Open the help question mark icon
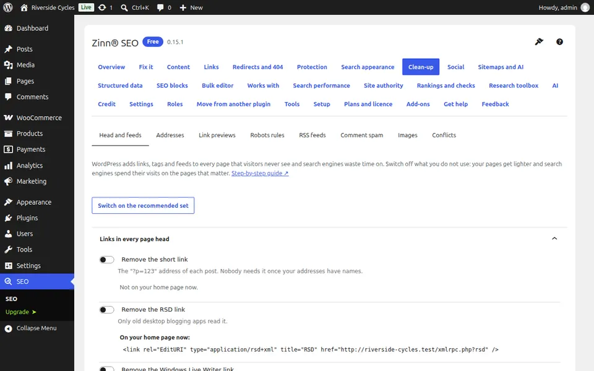Image resolution: width=594 pixels, height=371 pixels. tap(559, 41)
